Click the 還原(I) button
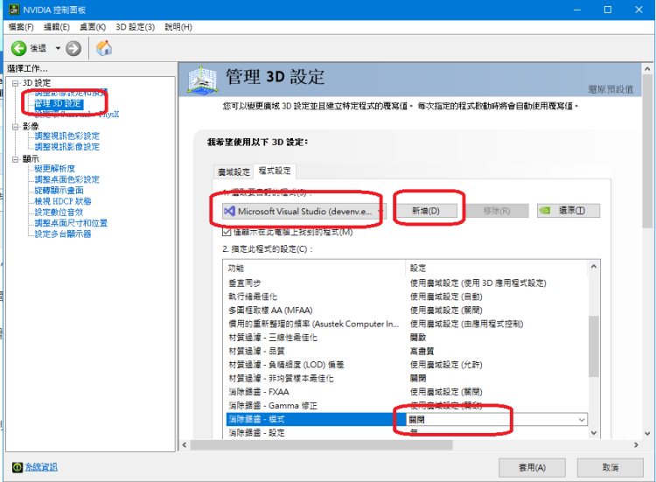The height and width of the screenshot is (482, 656). [569, 211]
